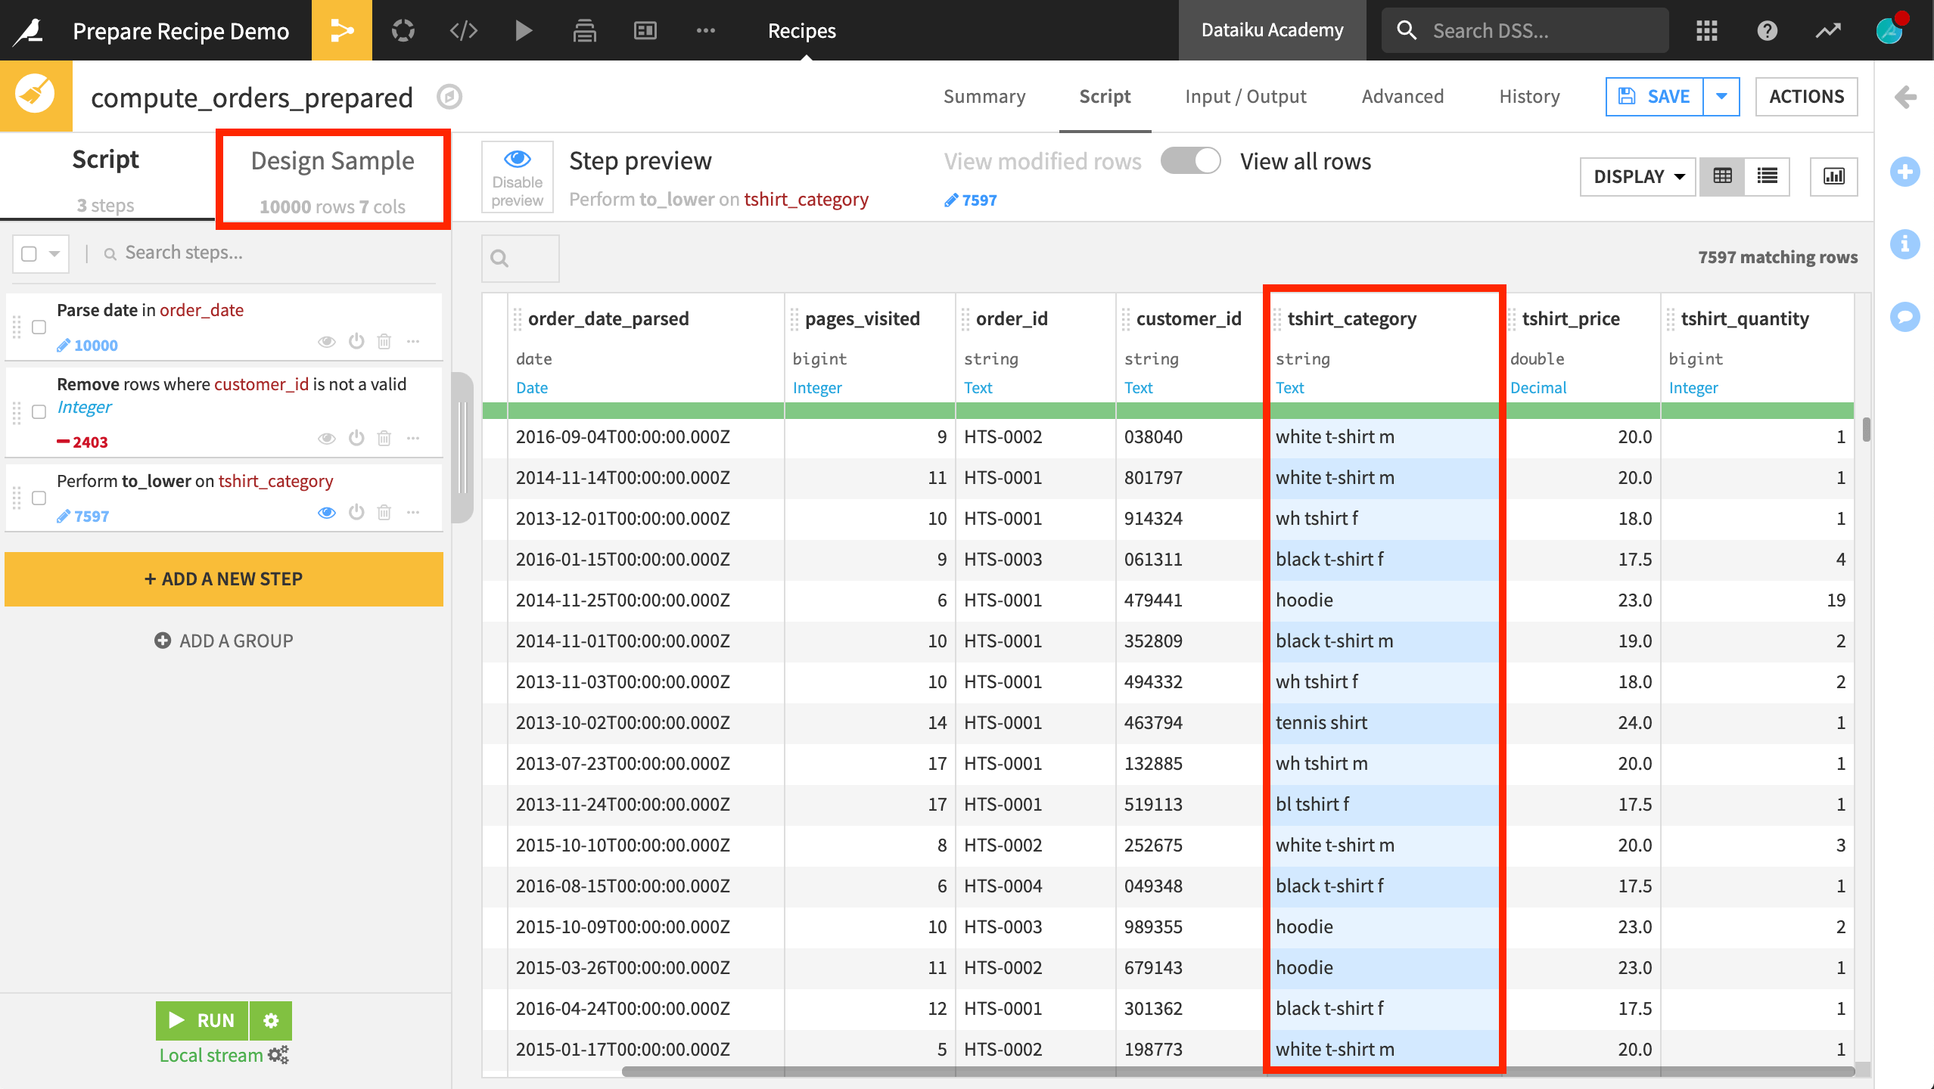The height and width of the screenshot is (1089, 1934).
Task: Switch to the Advanced tab
Action: (1403, 97)
